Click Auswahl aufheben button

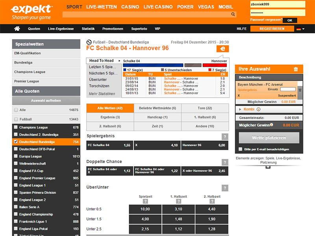coord(46,101)
